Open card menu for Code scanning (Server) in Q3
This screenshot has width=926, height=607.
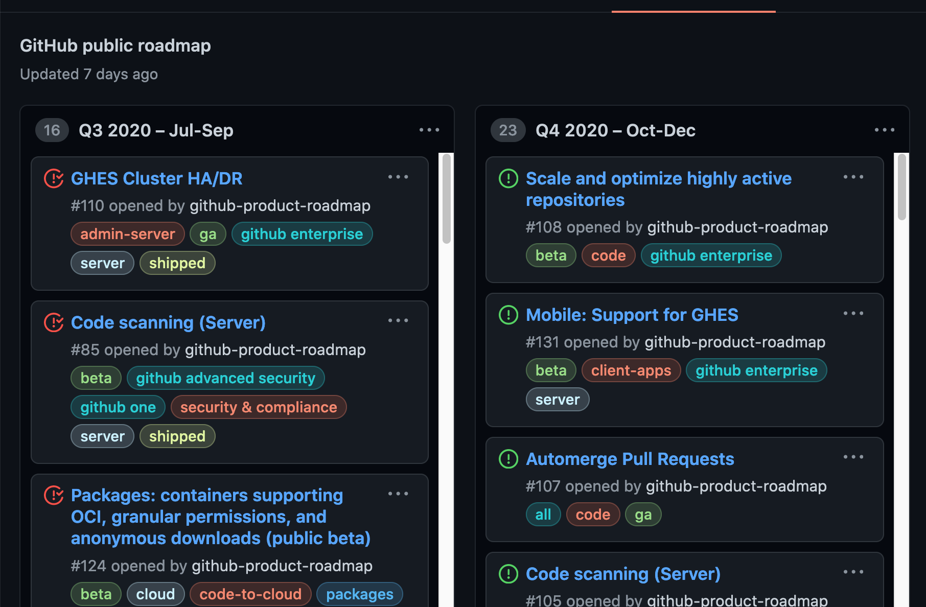[x=398, y=320]
